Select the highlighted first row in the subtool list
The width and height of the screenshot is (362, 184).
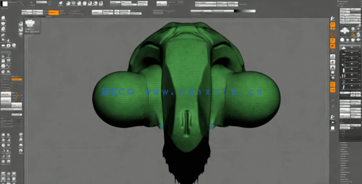[350, 48]
